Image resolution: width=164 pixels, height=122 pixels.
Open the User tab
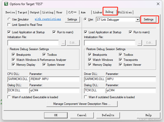click(x=61, y=12)
